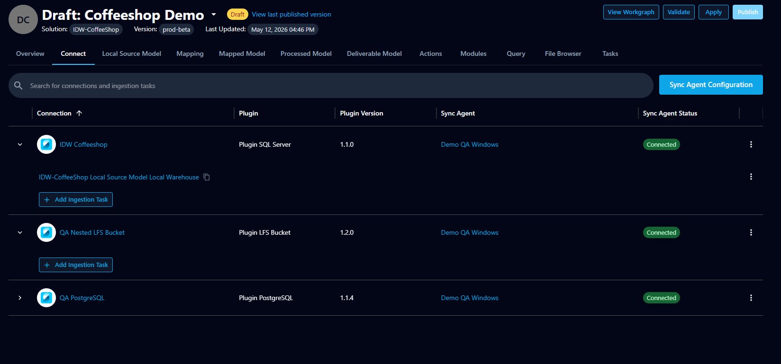Open the Local Warehouse row three-dot menu

751,177
